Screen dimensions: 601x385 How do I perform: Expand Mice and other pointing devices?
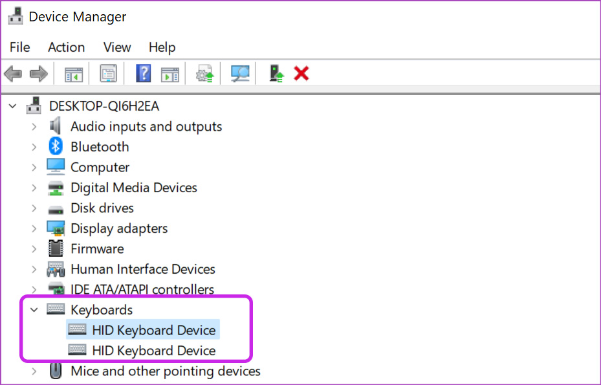(34, 371)
